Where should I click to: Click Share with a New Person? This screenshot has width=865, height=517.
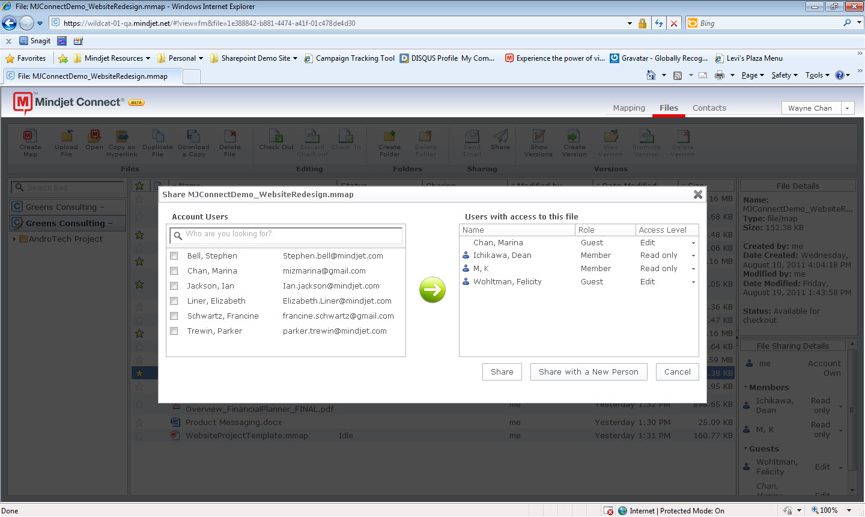coord(589,372)
